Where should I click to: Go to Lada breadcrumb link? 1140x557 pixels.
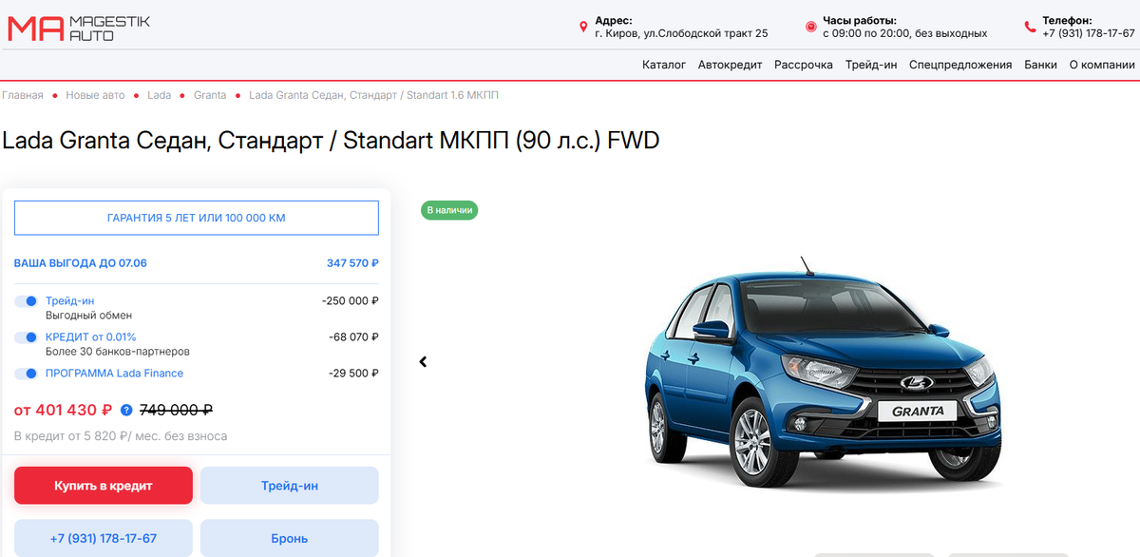[x=160, y=95]
